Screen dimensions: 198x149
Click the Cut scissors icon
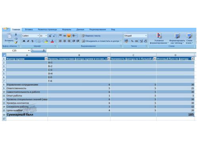pyautogui.click(x=16, y=35)
